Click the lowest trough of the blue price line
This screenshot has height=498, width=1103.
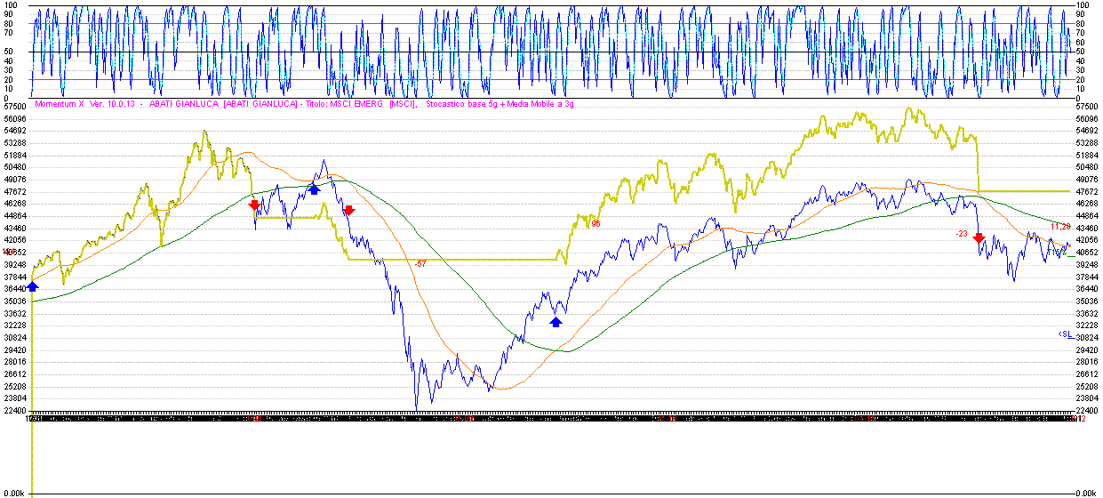coord(417,407)
